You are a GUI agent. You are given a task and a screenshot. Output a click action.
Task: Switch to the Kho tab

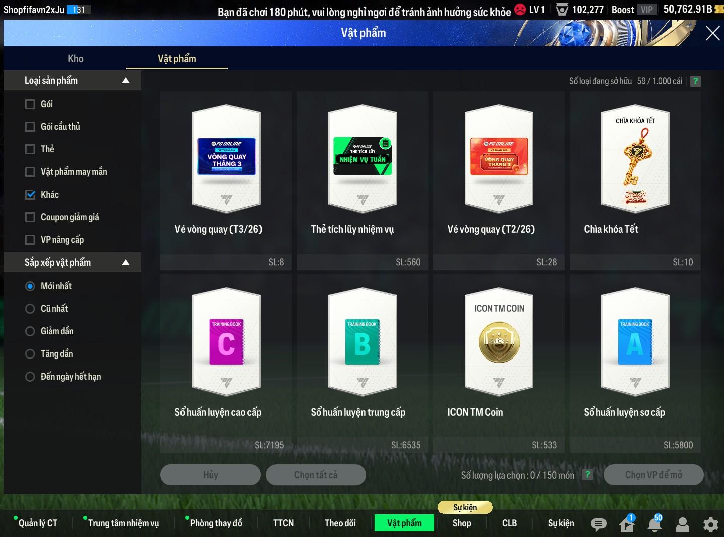pyautogui.click(x=76, y=59)
